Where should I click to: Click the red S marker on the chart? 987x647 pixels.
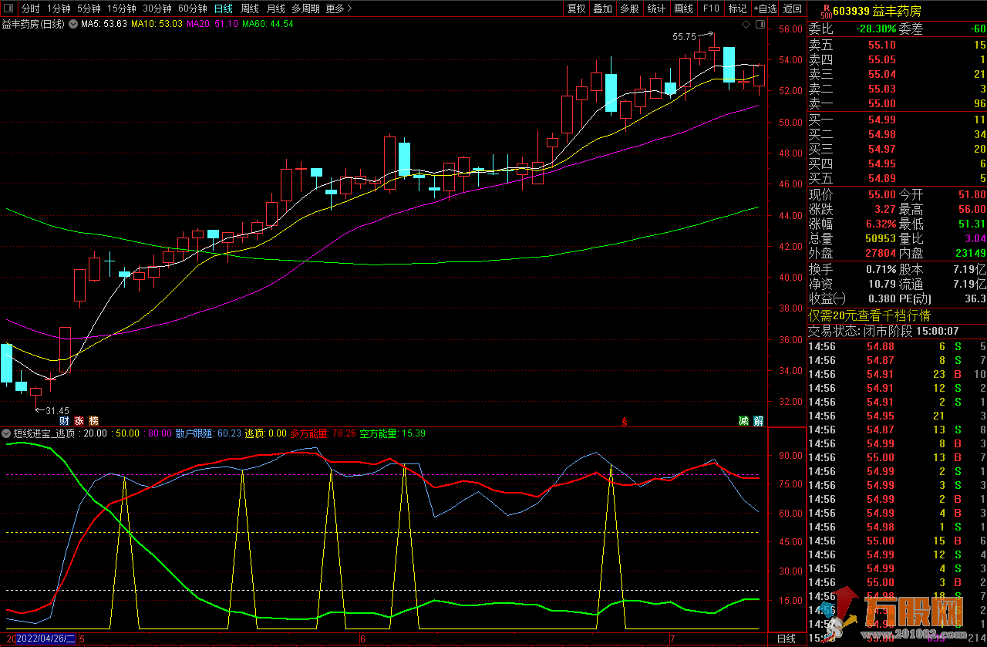tap(625, 421)
